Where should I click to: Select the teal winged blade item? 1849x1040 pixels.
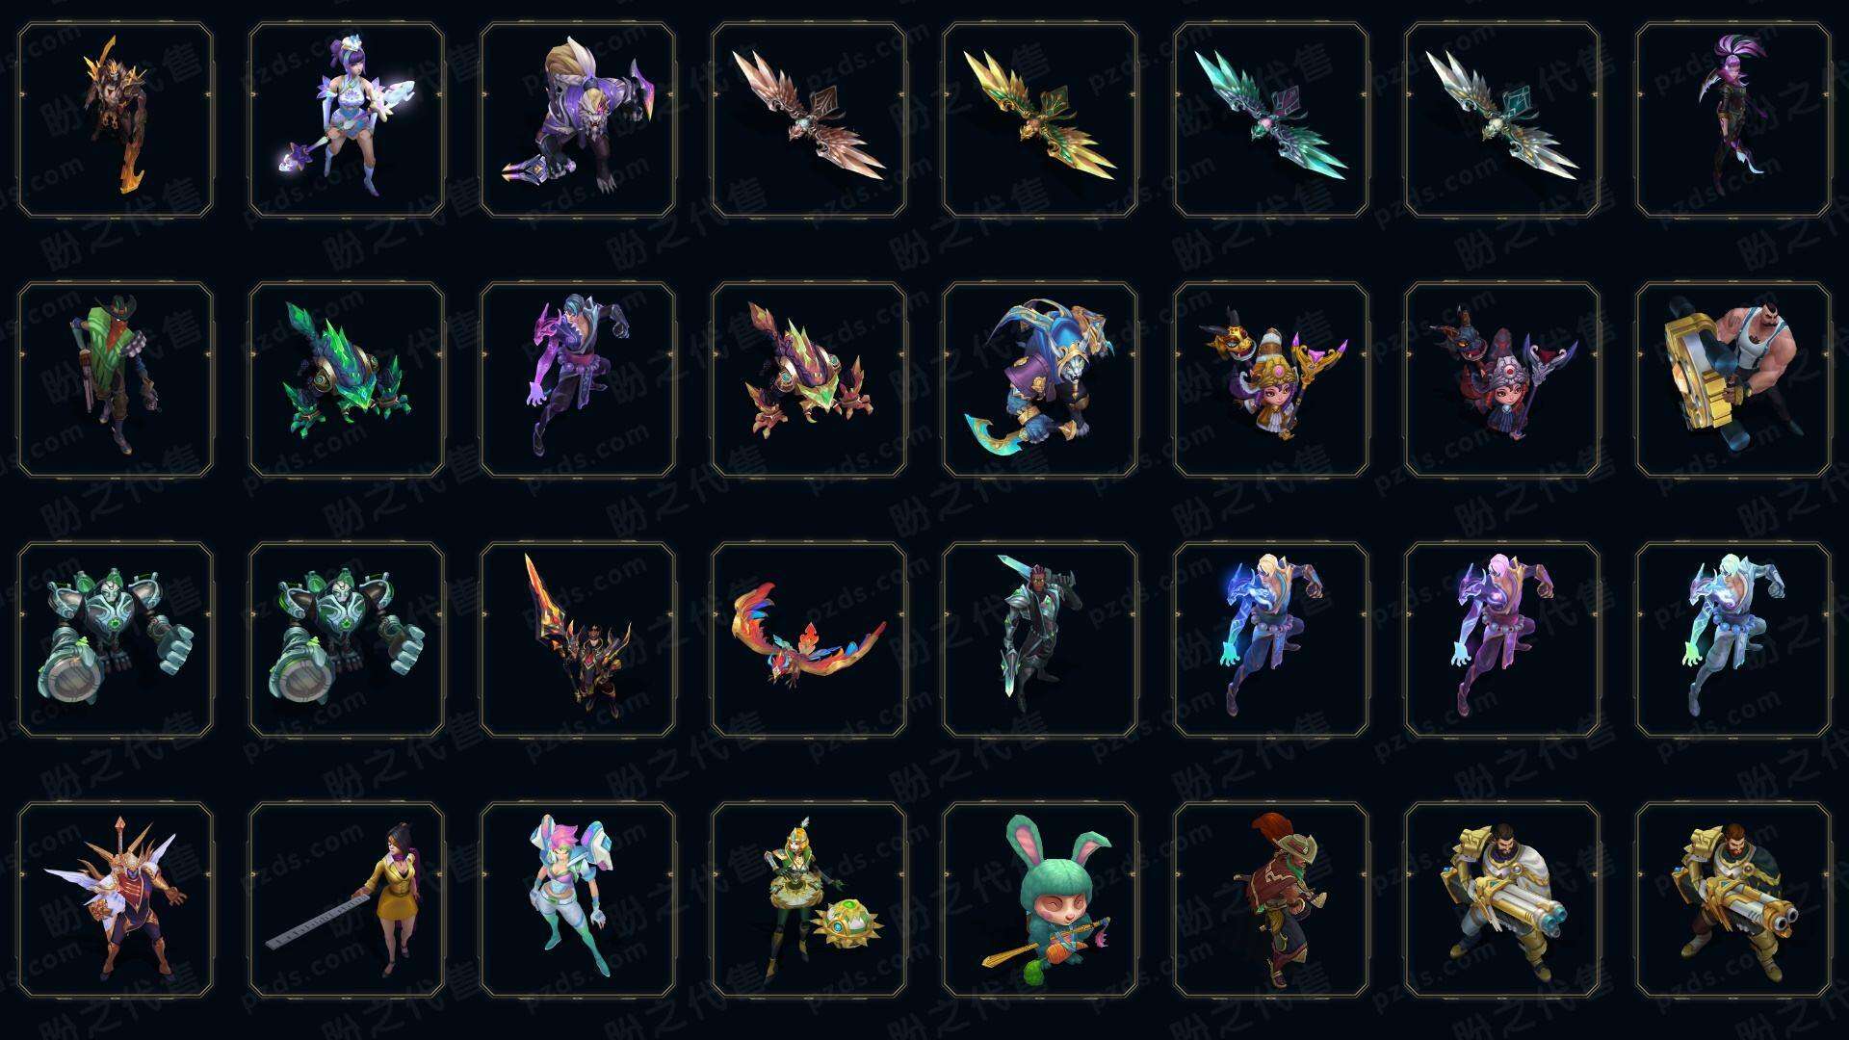coord(1271,120)
